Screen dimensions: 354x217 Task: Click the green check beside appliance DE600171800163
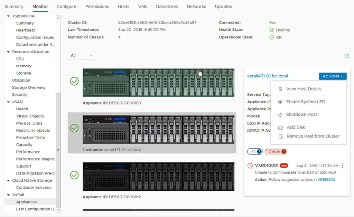[74, 81]
